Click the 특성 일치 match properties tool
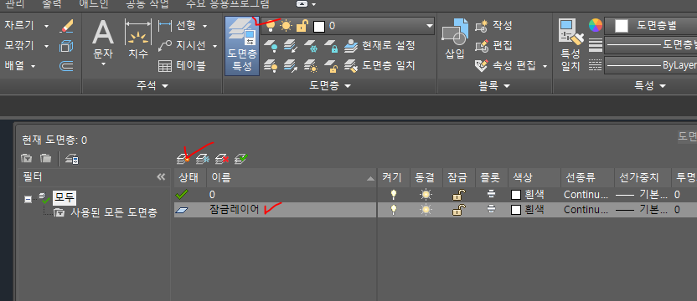Image resolution: width=697 pixels, height=301 pixels. [571, 45]
